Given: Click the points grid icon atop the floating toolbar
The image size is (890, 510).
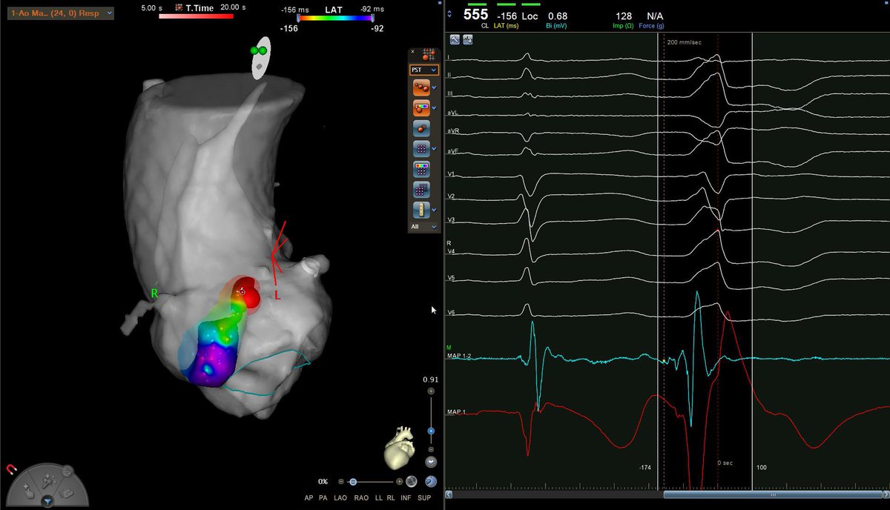Looking at the screenshot, I should [x=428, y=54].
